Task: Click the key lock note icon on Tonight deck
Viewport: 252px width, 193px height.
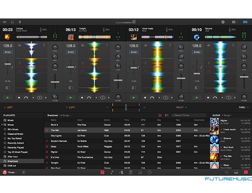Action: pos(75,67)
